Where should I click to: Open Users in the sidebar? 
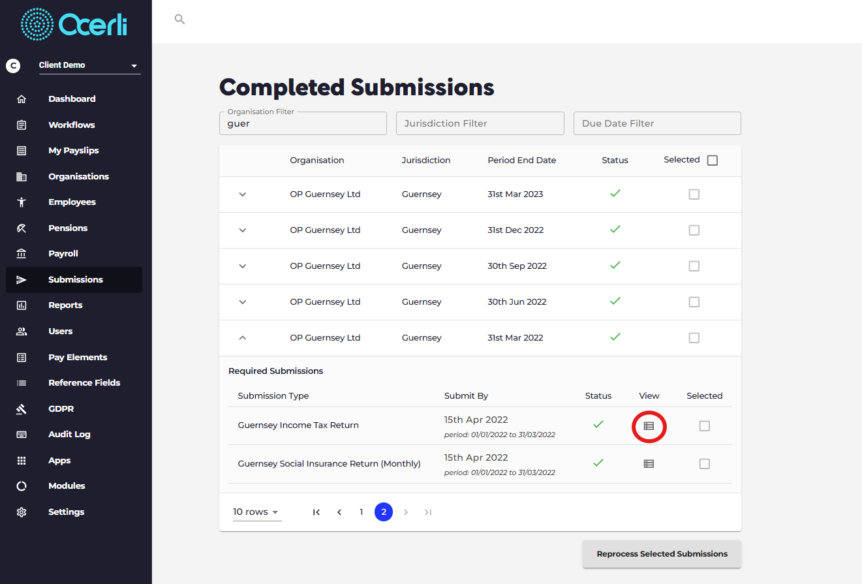(x=74, y=331)
